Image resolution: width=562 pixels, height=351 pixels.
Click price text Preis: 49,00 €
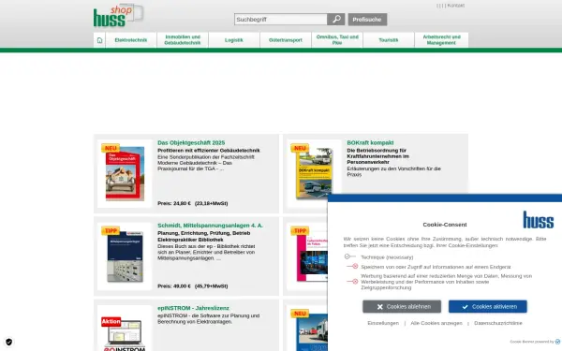click(x=174, y=286)
